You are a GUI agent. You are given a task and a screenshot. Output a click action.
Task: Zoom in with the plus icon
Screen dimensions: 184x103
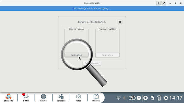coord(146,98)
